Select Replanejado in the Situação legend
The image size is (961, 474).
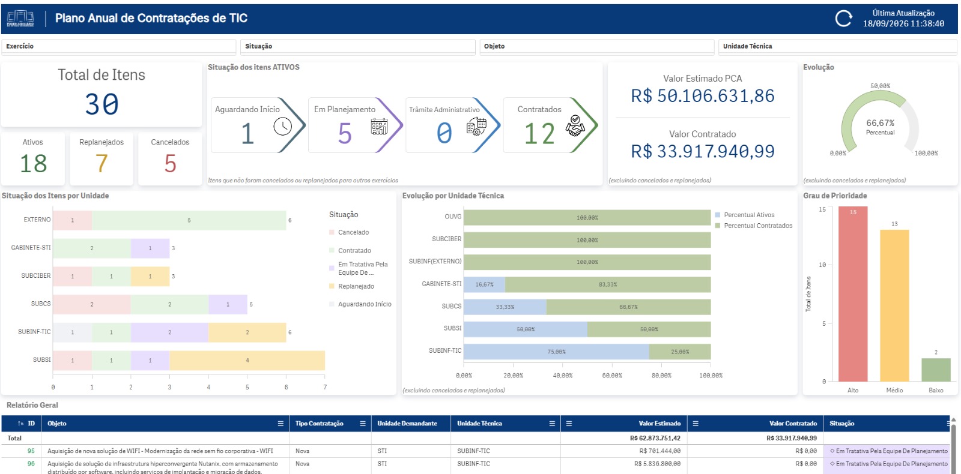[x=351, y=286]
